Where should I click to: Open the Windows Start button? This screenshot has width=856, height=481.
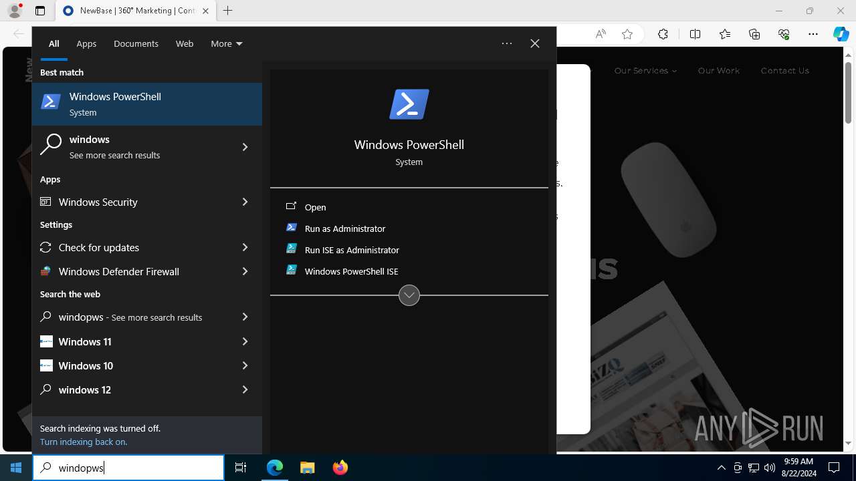pyautogui.click(x=16, y=468)
